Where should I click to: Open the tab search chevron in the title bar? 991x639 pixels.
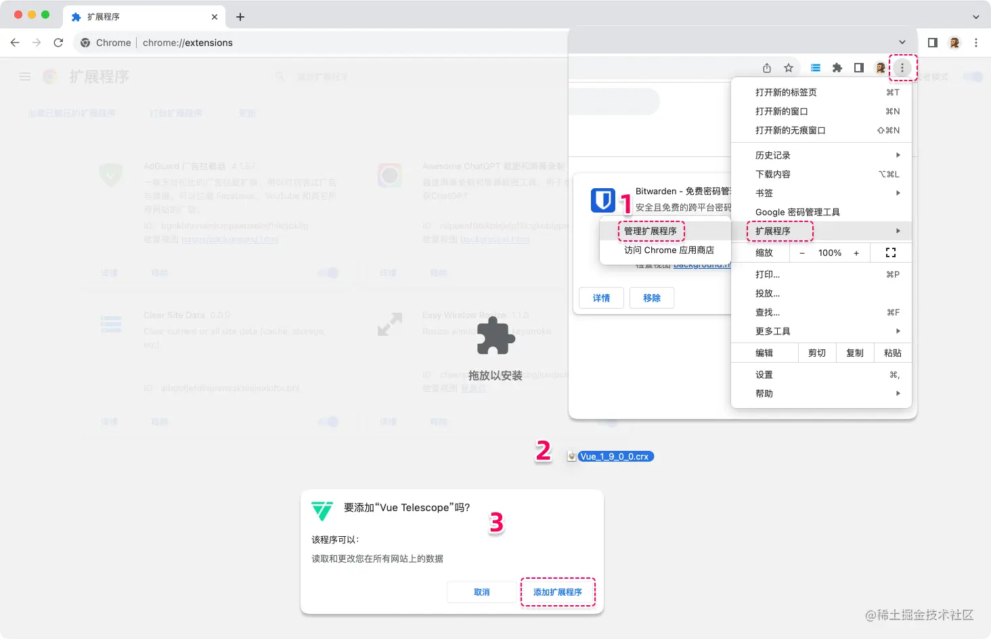[976, 17]
